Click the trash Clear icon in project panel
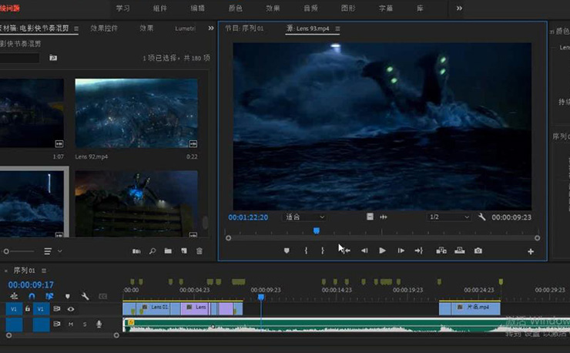The height and width of the screenshot is (353, 570). [x=199, y=251]
